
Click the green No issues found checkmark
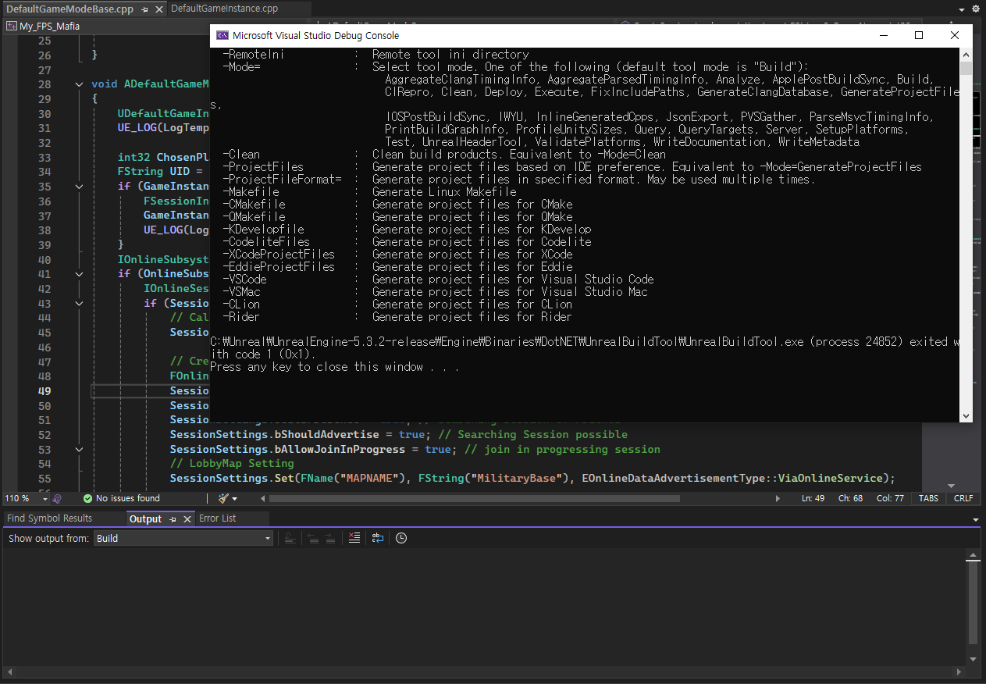[x=88, y=498]
